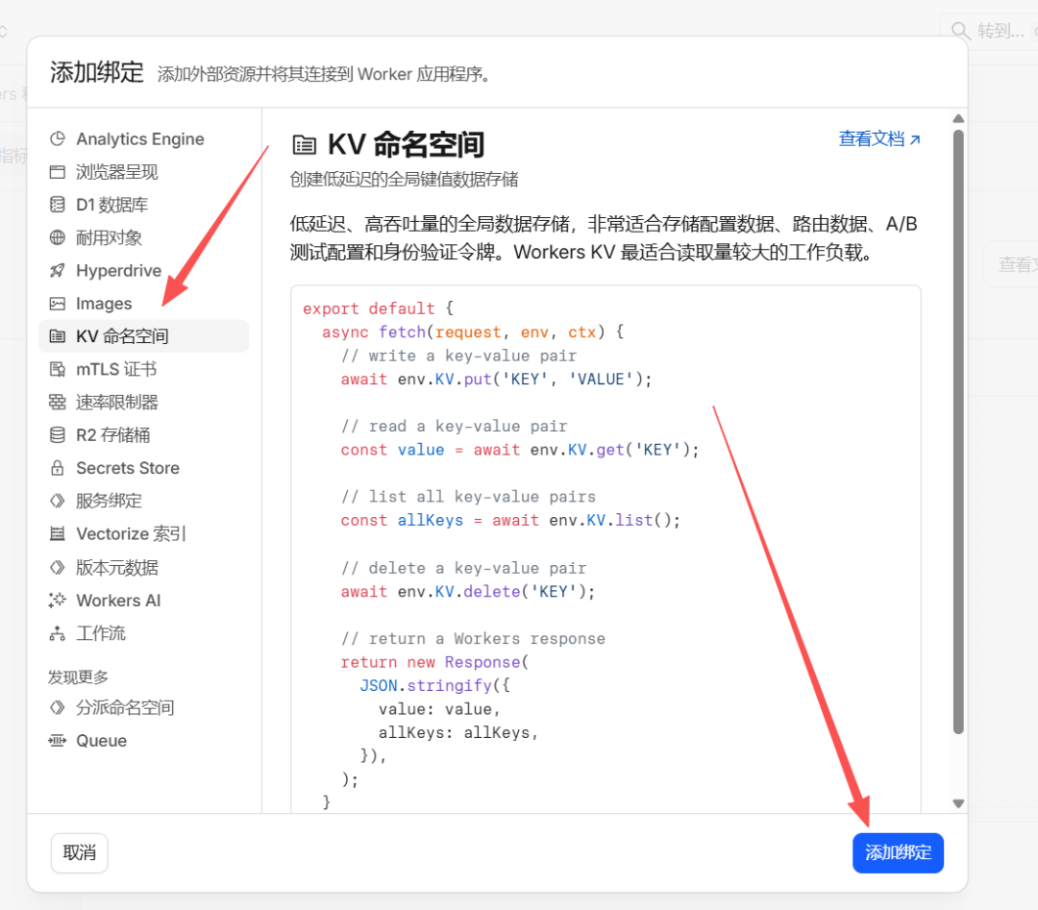
Task: Select 浏览器呈现 in the sidebar
Action: [x=143, y=172]
